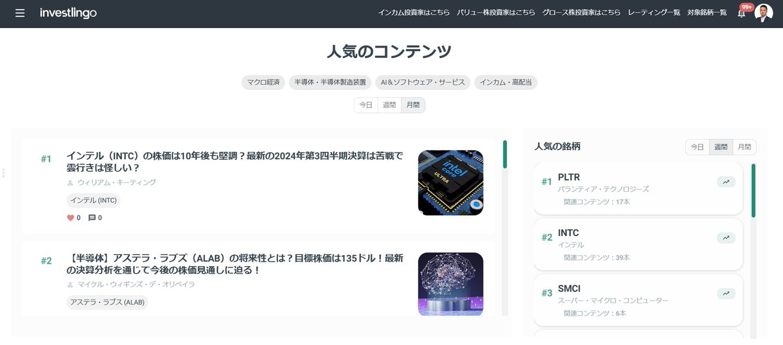
Task: Click the trend chart icon for INTC
Action: click(x=726, y=238)
